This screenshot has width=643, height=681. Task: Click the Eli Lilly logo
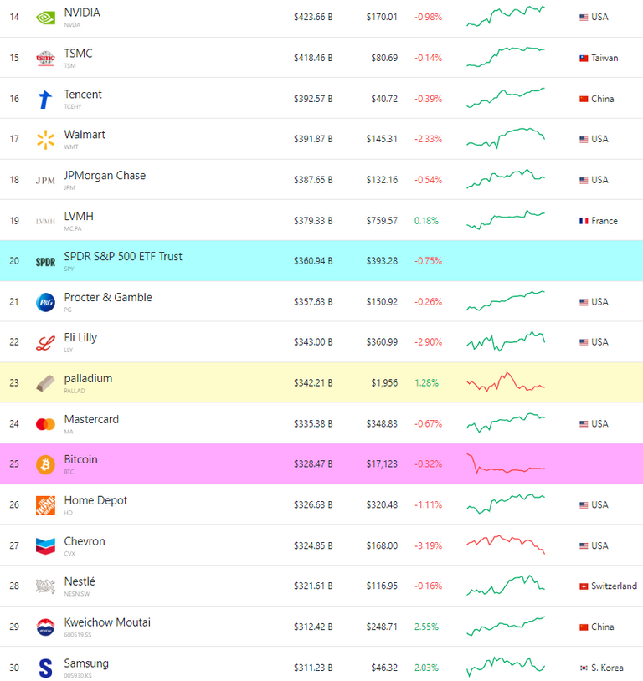point(45,343)
